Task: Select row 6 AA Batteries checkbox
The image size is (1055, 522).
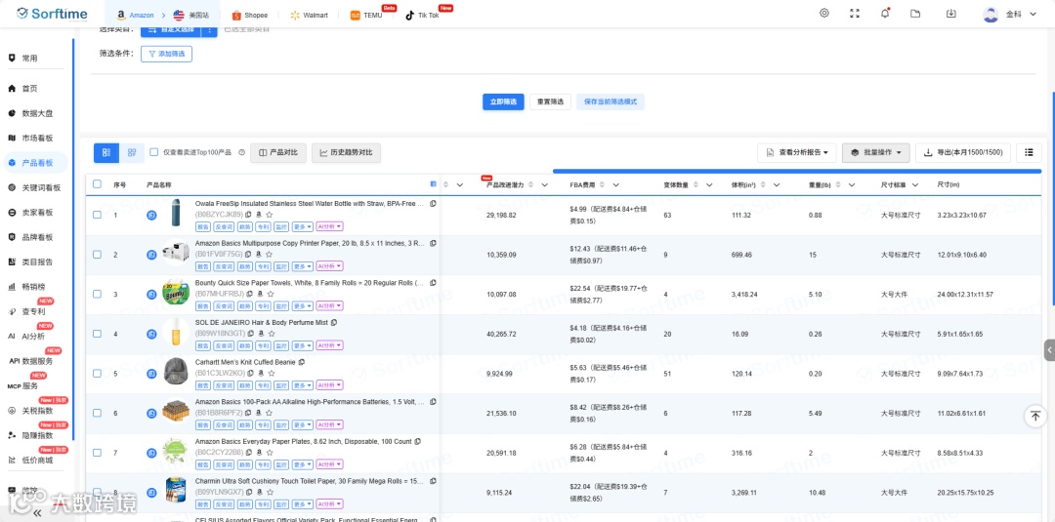Action: click(x=97, y=413)
